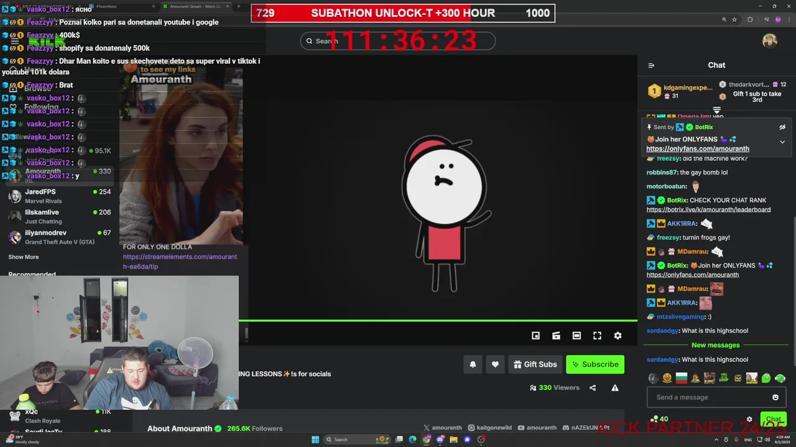The height and width of the screenshot is (447, 796).
Task: Open the browser zoom magnifier icon
Action: [x=724, y=20]
